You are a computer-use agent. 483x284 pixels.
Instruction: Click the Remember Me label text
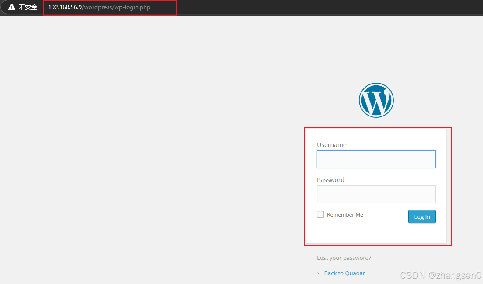(x=345, y=214)
